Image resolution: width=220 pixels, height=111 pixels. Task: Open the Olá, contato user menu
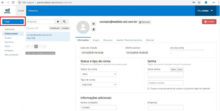205,11
